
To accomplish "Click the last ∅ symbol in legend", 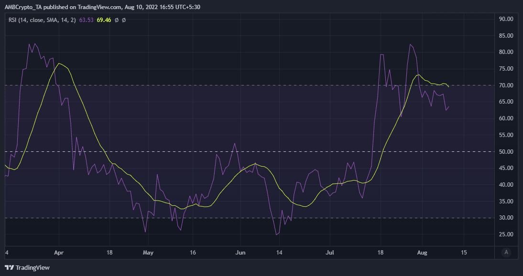I will point(124,20).
